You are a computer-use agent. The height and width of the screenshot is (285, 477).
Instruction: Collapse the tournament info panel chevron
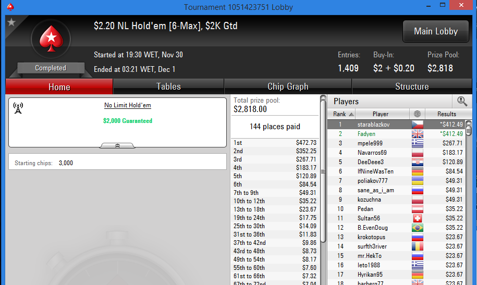tap(117, 146)
